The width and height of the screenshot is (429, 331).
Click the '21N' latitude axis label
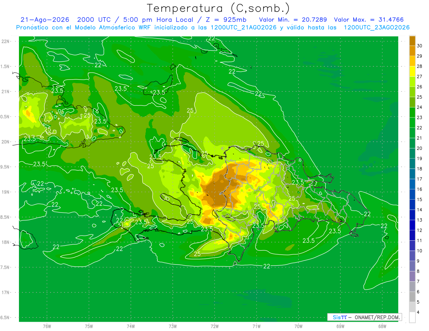click(6, 92)
